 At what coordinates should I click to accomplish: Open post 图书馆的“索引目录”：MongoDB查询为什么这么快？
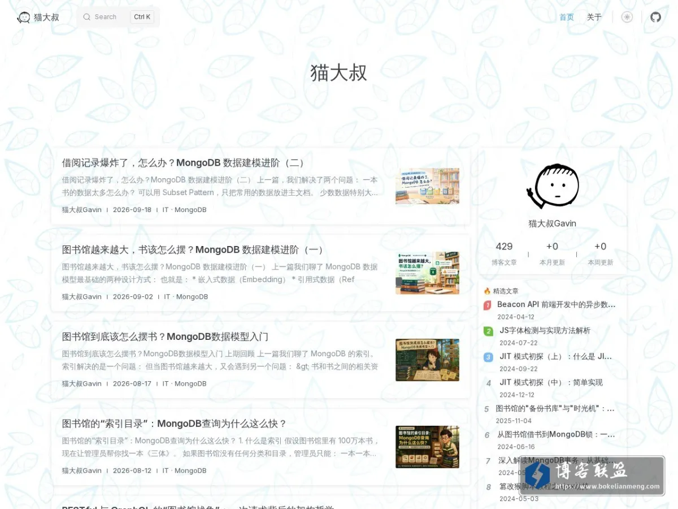(x=175, y=424)
